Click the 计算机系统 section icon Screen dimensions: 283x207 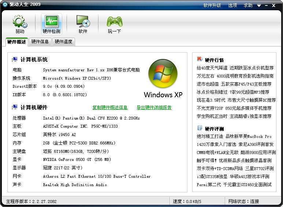15,59
